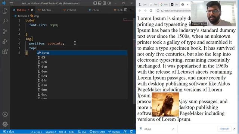Open the Run and Debug view
The width and height of the screenshot is (239, 134).
(5, 41)
